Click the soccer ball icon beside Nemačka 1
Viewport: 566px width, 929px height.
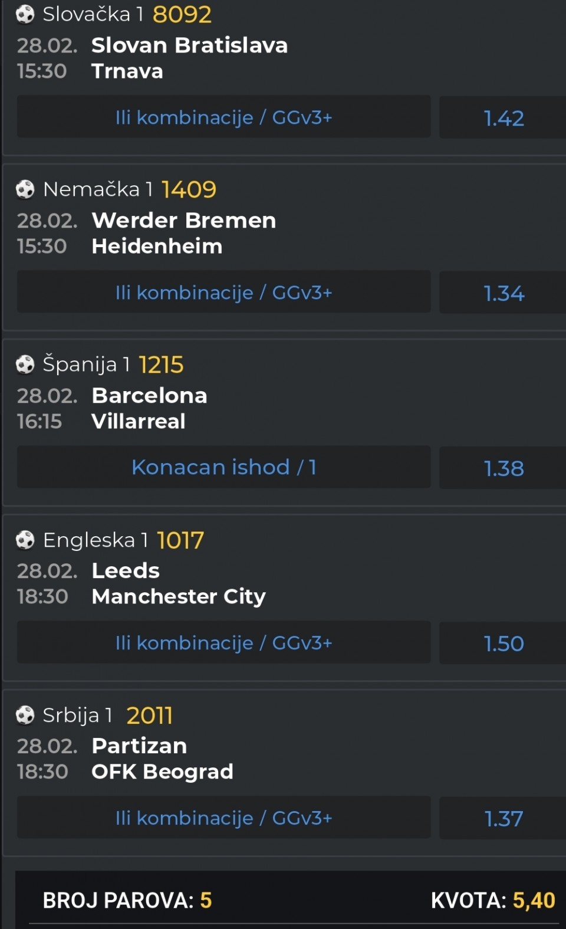tap(25, 189)
